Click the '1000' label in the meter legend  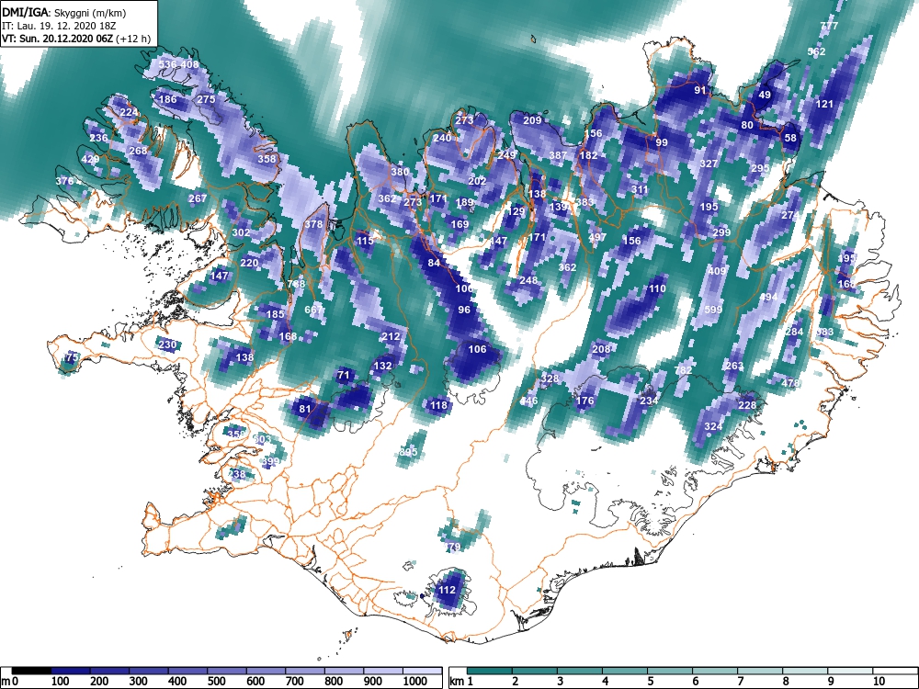click(x=414, y=682)
